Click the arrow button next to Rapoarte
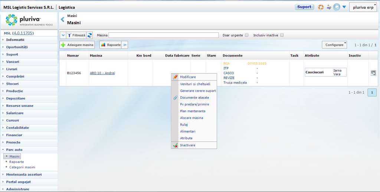Screen dimensions: 380x192 pyautogui.click(x=125, y=45)
